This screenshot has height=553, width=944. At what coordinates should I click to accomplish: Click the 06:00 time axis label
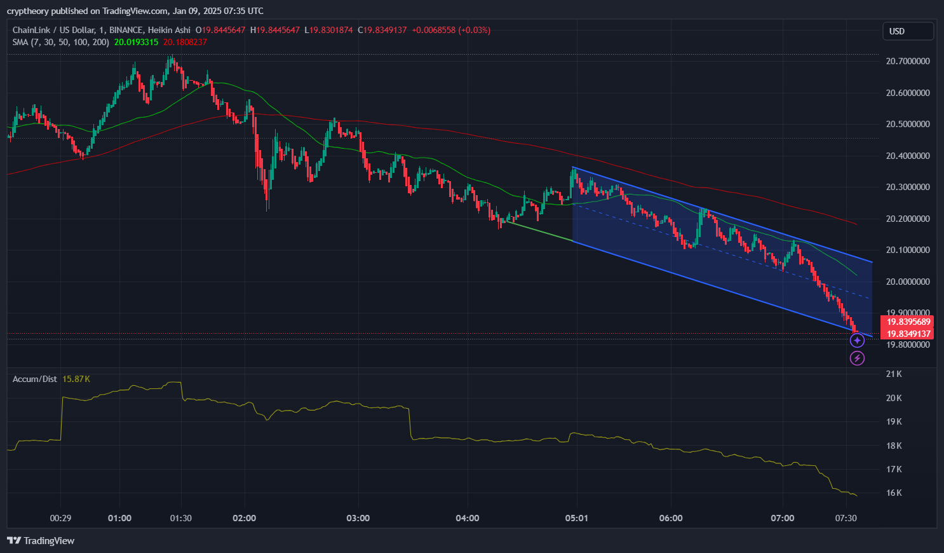pos(671,518)
